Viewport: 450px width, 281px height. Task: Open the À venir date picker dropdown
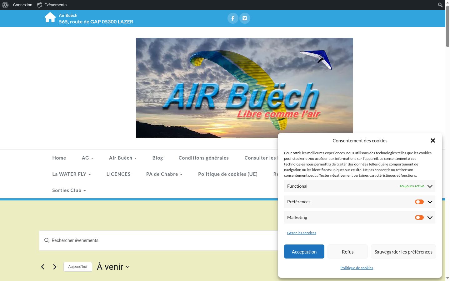(x=113, y=267)
